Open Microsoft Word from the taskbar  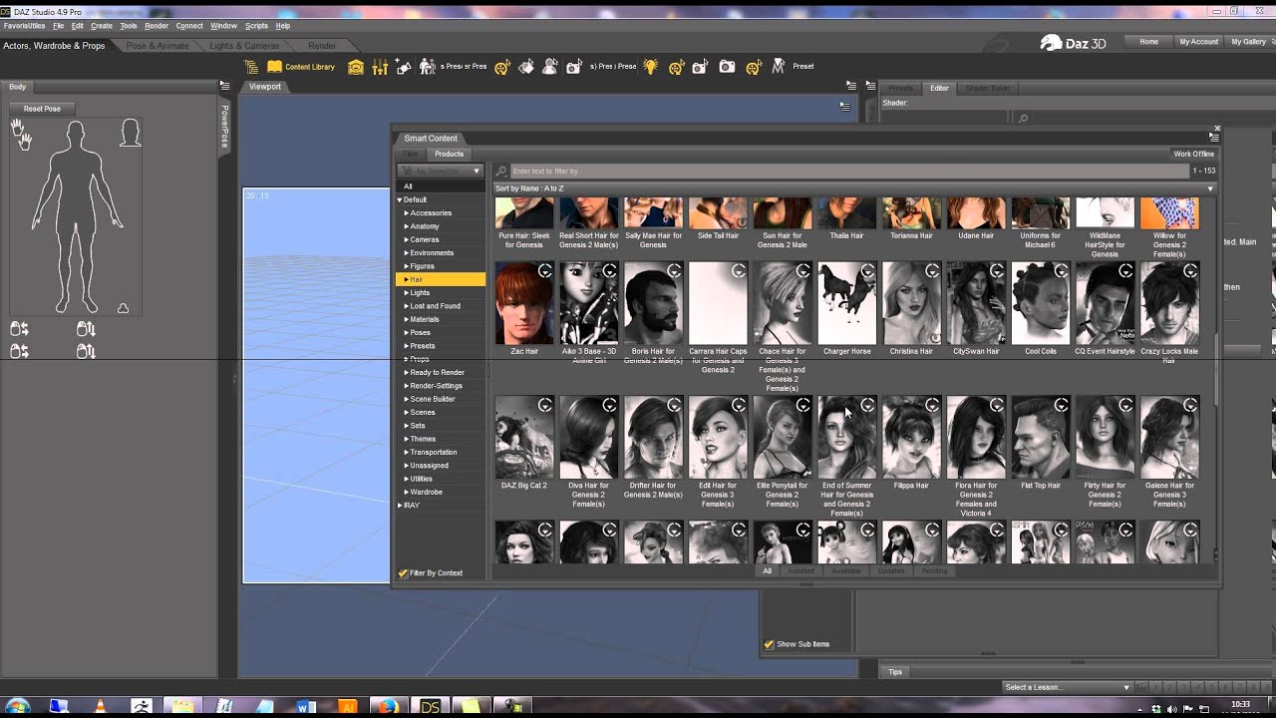click(x=306, y=707)
